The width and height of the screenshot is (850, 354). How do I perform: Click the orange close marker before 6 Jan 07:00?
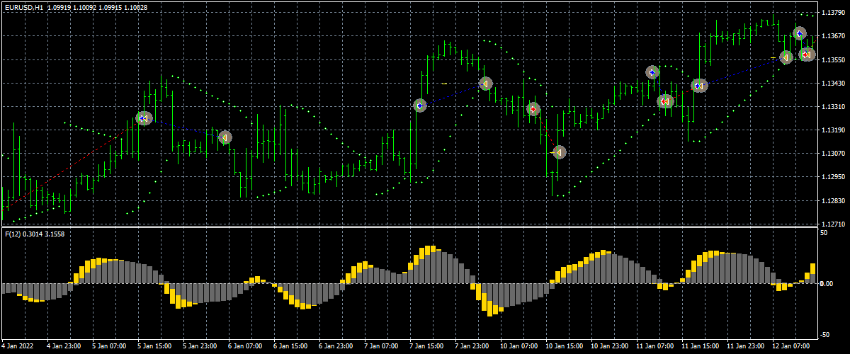pyautogui.click(x=225, y=137)
